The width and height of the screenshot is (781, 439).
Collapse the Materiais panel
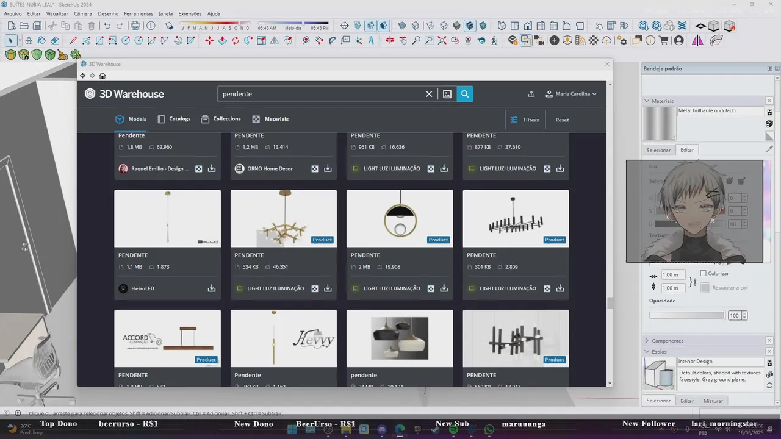click(x=647, y=101)
